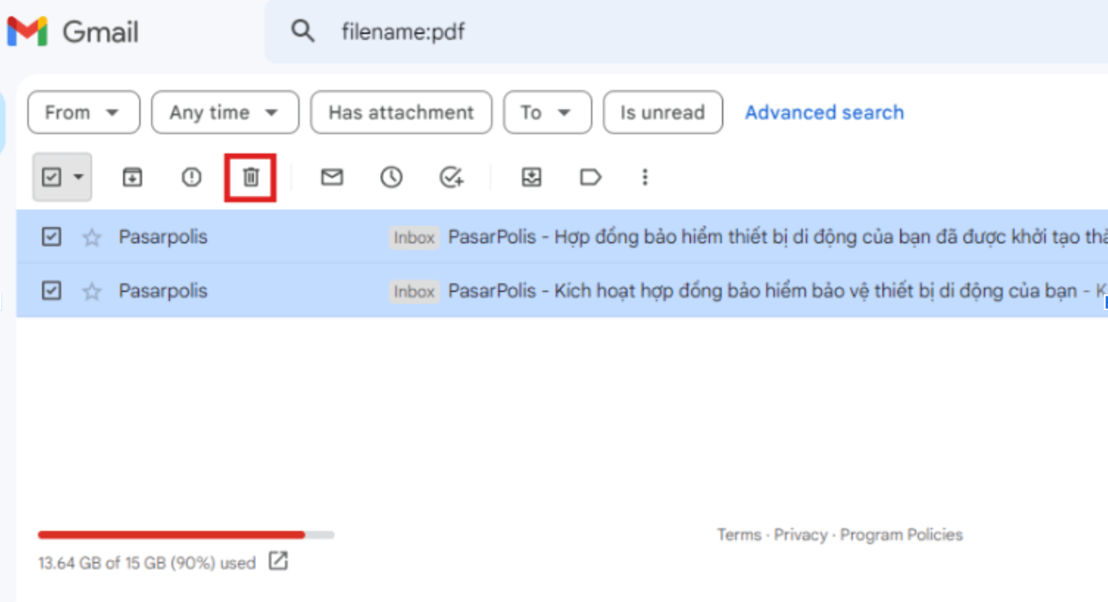Delete selected emails with trash icon
Image resolution: width=1108 pixels, height=602 pixels.
point(250,177)
